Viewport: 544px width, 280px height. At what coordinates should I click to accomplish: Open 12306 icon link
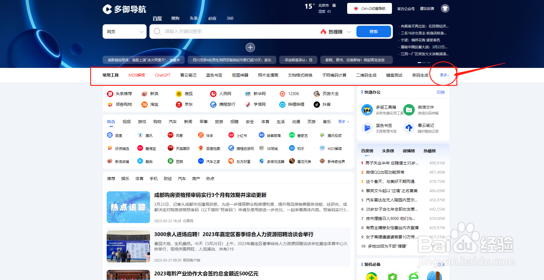click(x=282, y=94)
